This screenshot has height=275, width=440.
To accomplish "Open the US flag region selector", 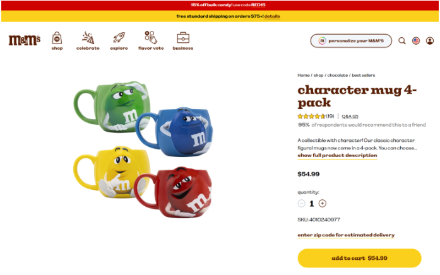I will [416, 41].
